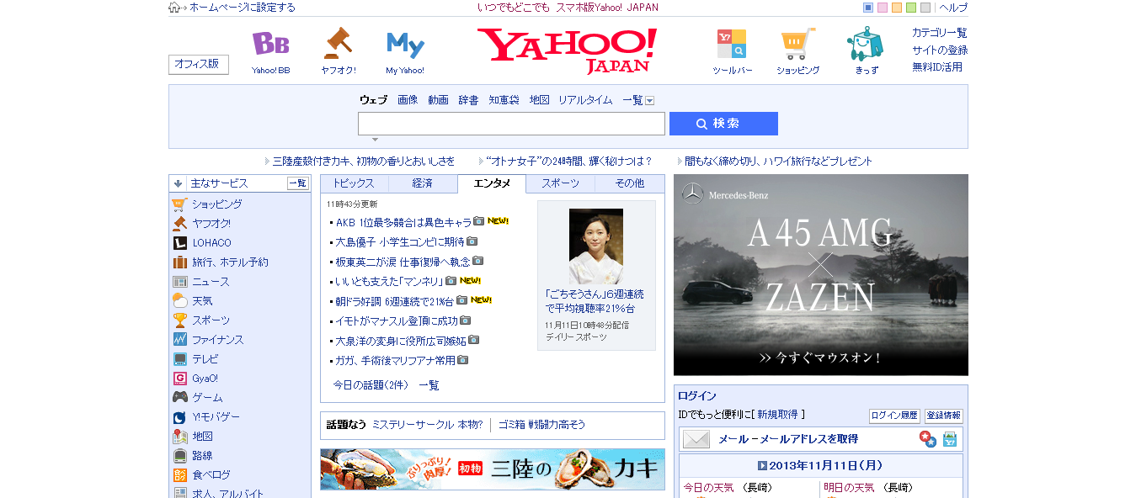
Task: Click the オフィス版 button
Action: [x=199, y=64]
